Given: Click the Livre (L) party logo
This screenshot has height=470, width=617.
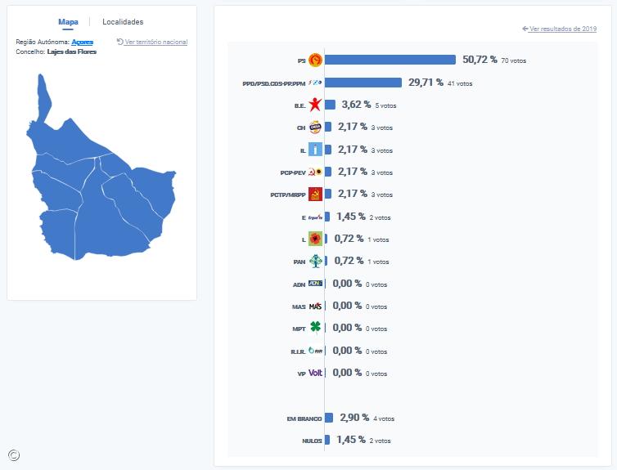Looking at the screenshot, I should 315,239.
